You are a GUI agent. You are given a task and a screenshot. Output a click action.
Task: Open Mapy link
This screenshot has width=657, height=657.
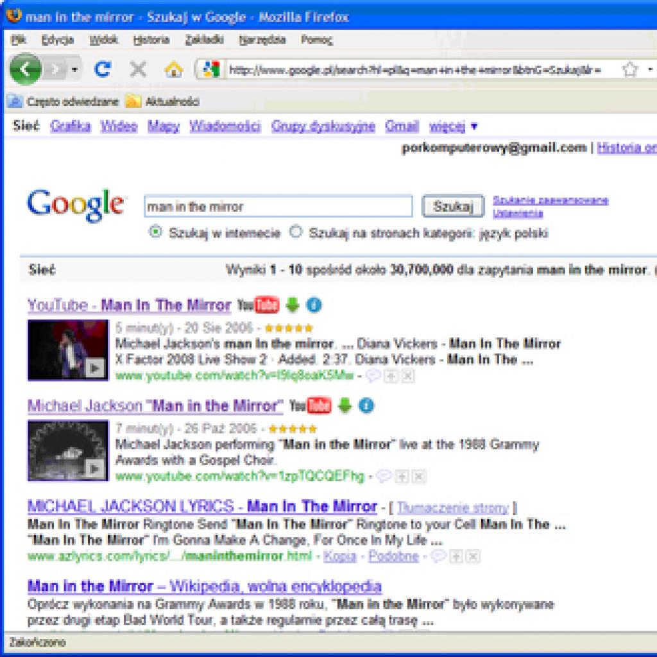tap(164, 126)
